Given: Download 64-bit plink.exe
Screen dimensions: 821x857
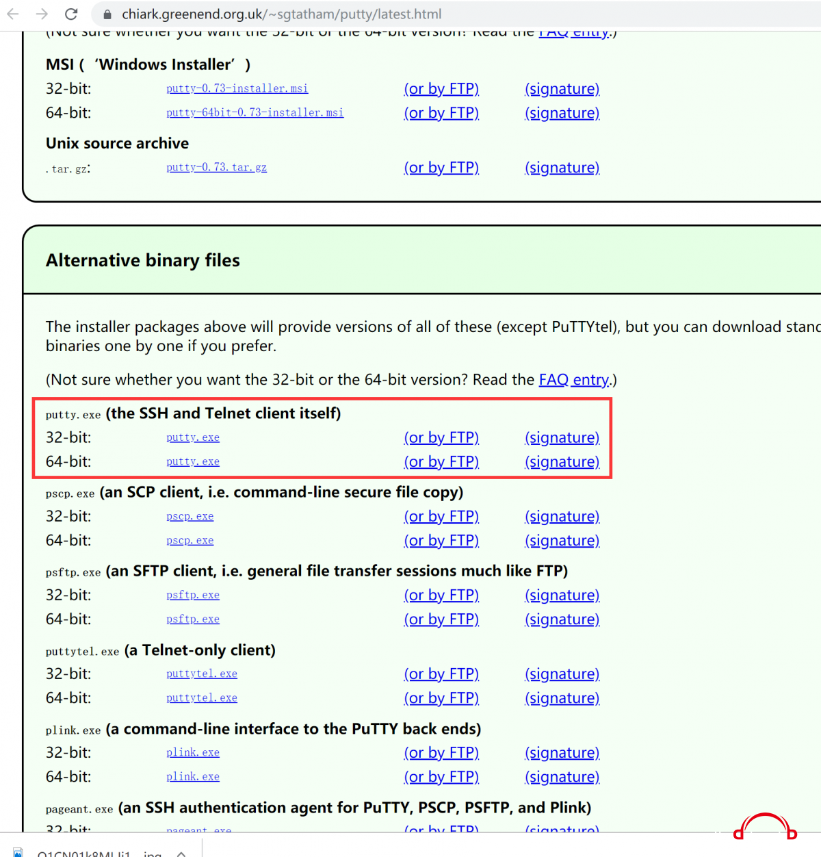Looking at the screenshot, I should [193, 776].
